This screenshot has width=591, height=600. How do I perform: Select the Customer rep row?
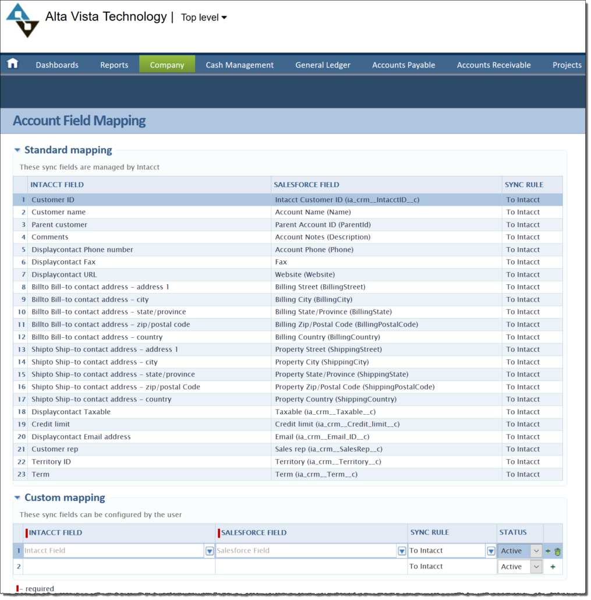coord(288,449)
